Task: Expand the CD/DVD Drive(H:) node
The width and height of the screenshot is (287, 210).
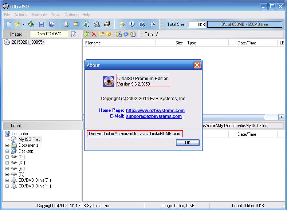Action: tap(7, 186)
